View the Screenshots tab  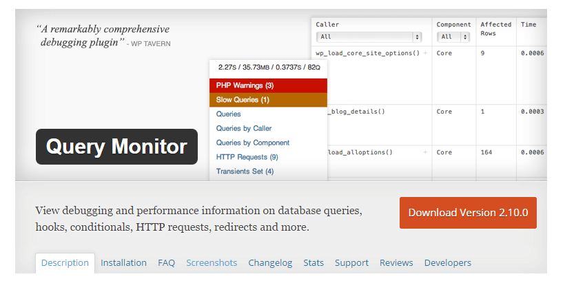click(212, 263)
